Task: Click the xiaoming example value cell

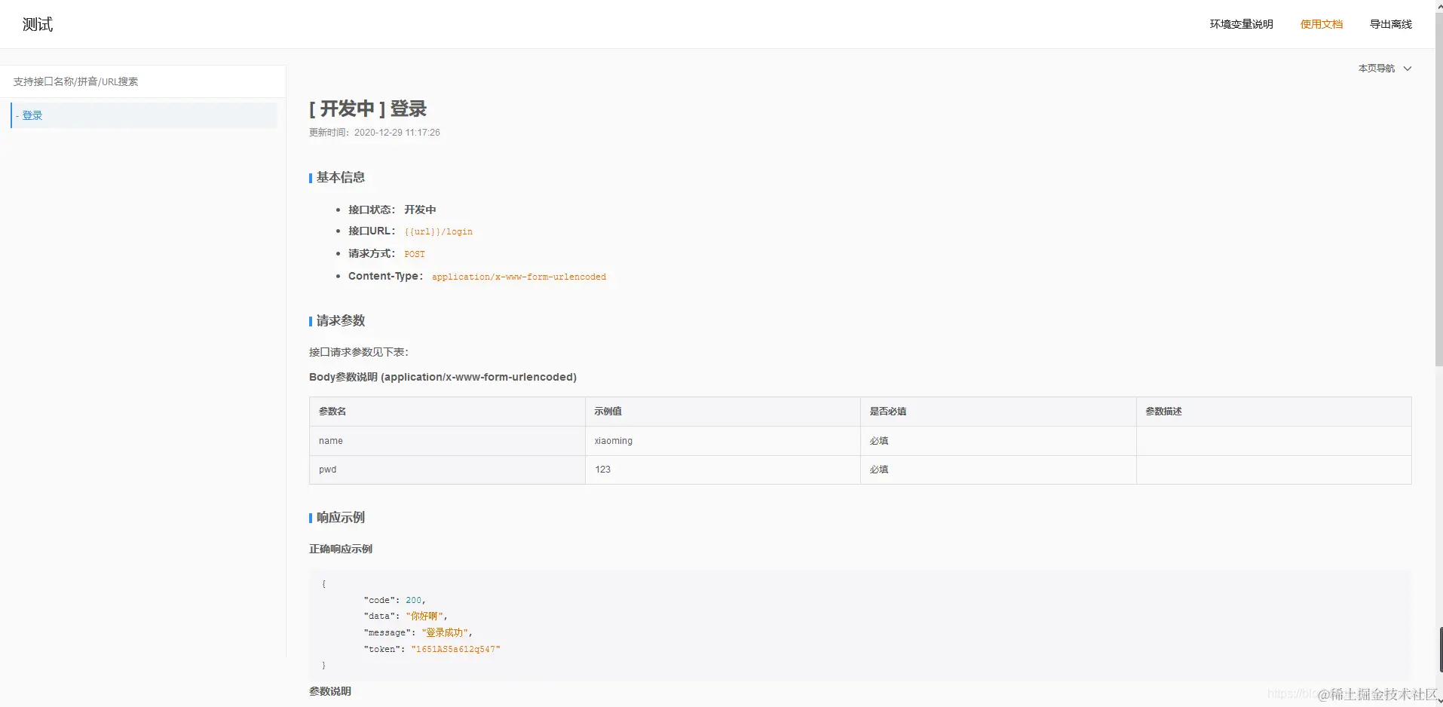Action: pyautogui.click(x=722, y=441)
